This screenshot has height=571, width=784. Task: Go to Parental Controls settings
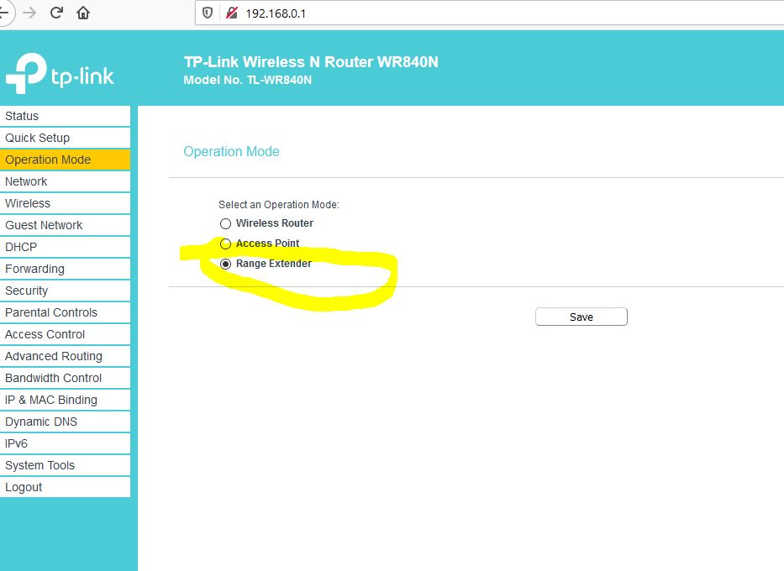coord(65,312)
